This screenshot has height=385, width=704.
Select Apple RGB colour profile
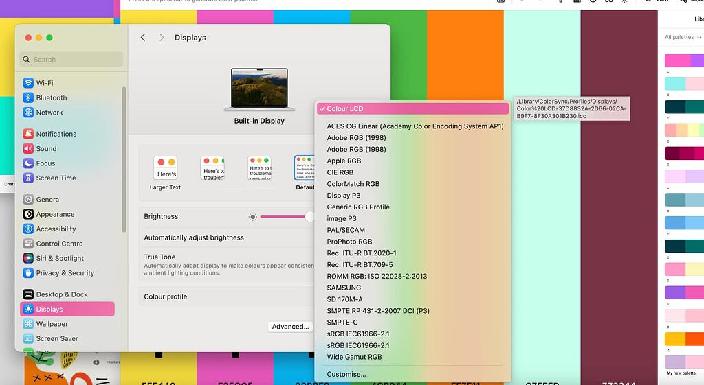(344, 161)
